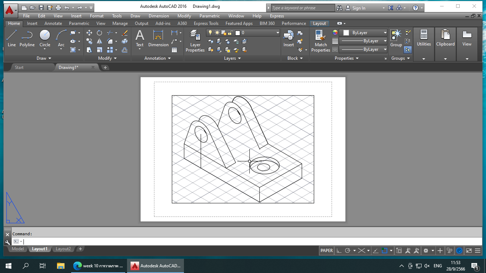
Task: Toggle Isometric drafting in status bar
Action: [361, 251]
